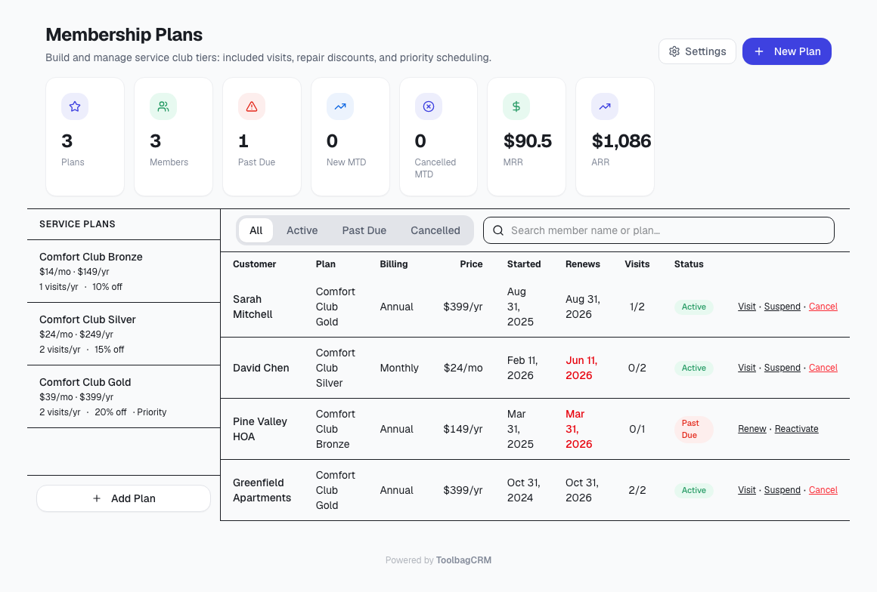
Task: Click the Add Plan button
Action: 123,498
